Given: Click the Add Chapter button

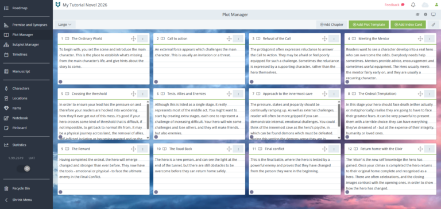Looking at the screenshot, I should click(331, 25).
